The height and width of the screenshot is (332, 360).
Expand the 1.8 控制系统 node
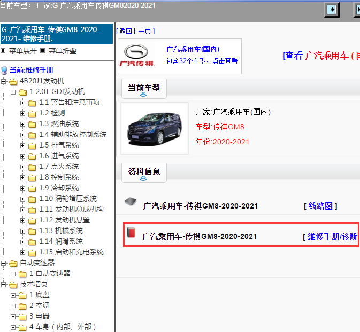coord(22,177)
